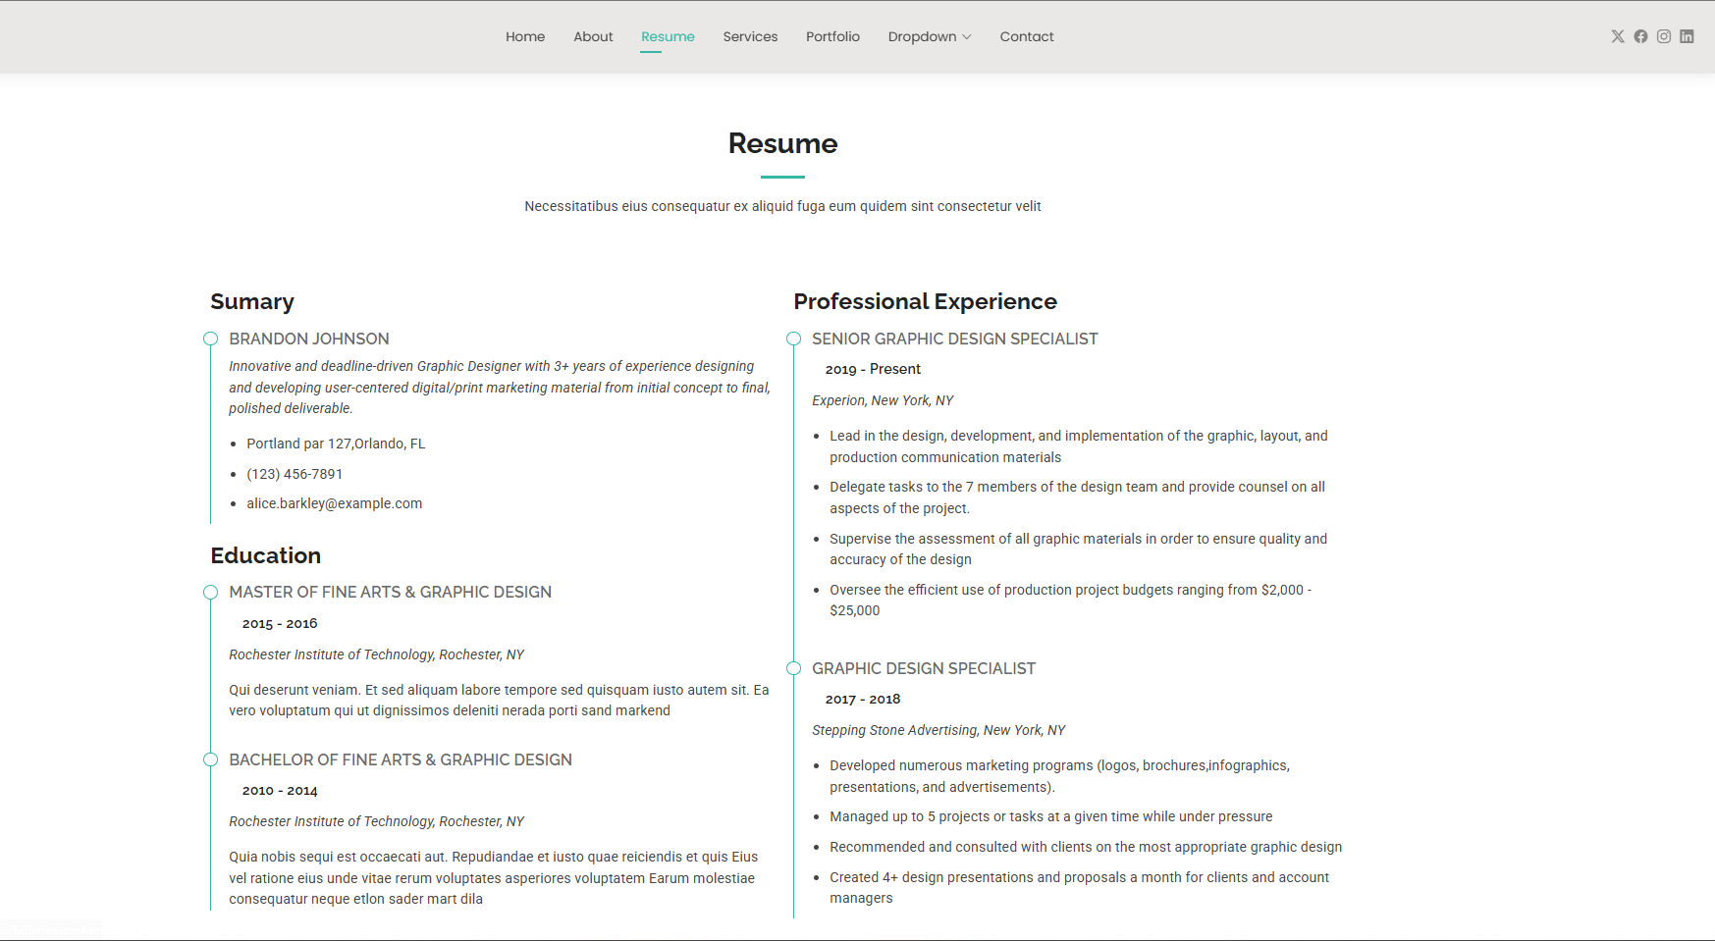Click the phone number (123) 456-7891
The width and height of the screenshot is (1715, 941).
coord(295,474)
